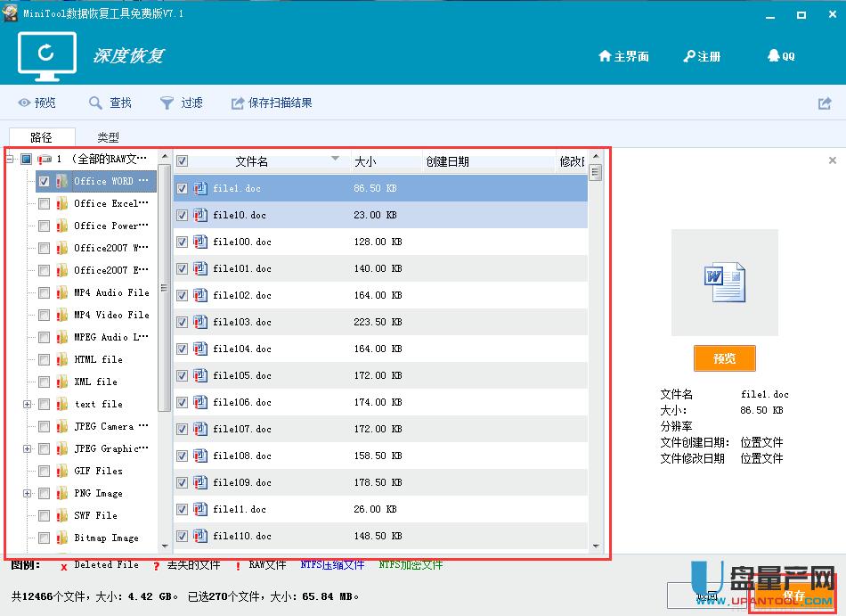
Task: Expand the text file tree node
Action: (27, 404)
